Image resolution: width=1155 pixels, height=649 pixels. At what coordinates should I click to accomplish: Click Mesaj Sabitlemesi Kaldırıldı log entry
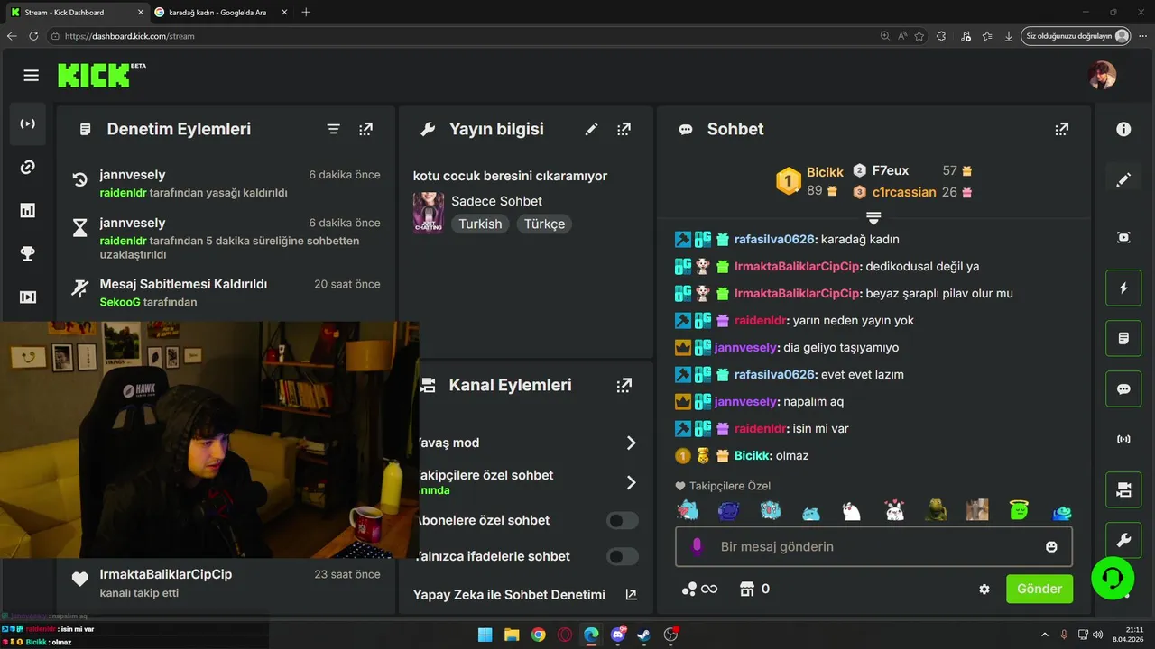[x=226, y=292]
